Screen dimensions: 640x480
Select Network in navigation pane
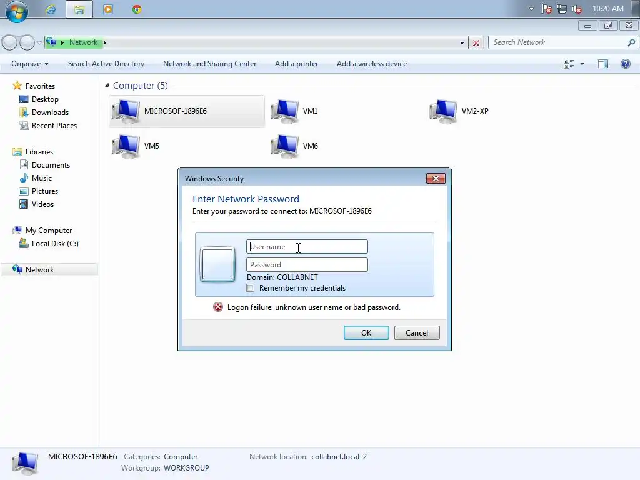point(39,270)
